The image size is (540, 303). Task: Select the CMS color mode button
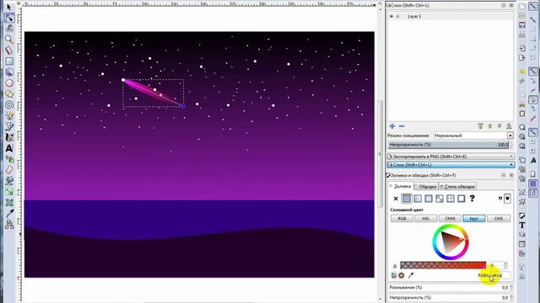pos(499,219)
